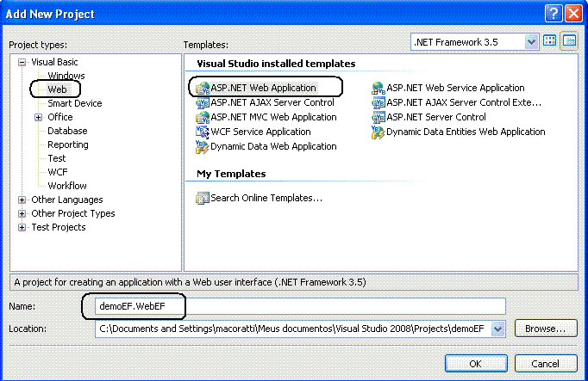588x381 pixels.
Task: Select the Other Project Types label
Action: (x=73, y=214)
